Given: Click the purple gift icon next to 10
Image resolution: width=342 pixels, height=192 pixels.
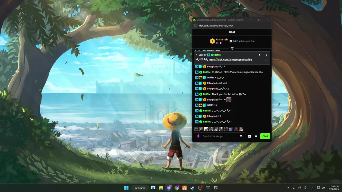Looking at the screenshot, I should pyautogui.click(x=220, y=43).
